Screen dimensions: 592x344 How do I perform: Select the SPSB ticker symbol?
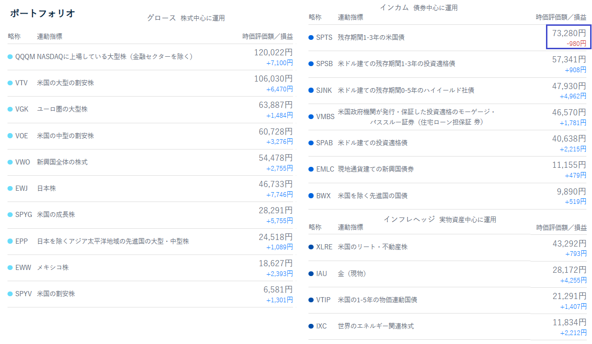tap(324, 63)
